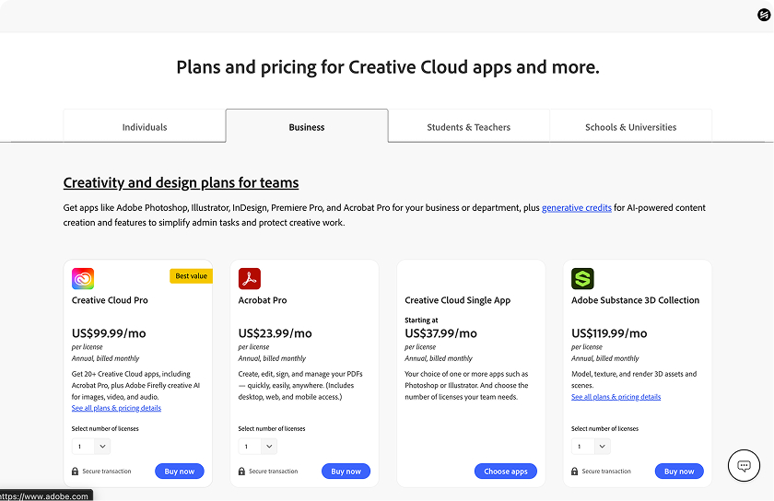Click the Creative Cloud Single App title
The width and height of the screenshot is (774, 501).
458,300
